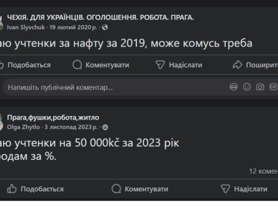Attach photo using camera icon
The image size is (278, 207).
click(x=260, y=87)
